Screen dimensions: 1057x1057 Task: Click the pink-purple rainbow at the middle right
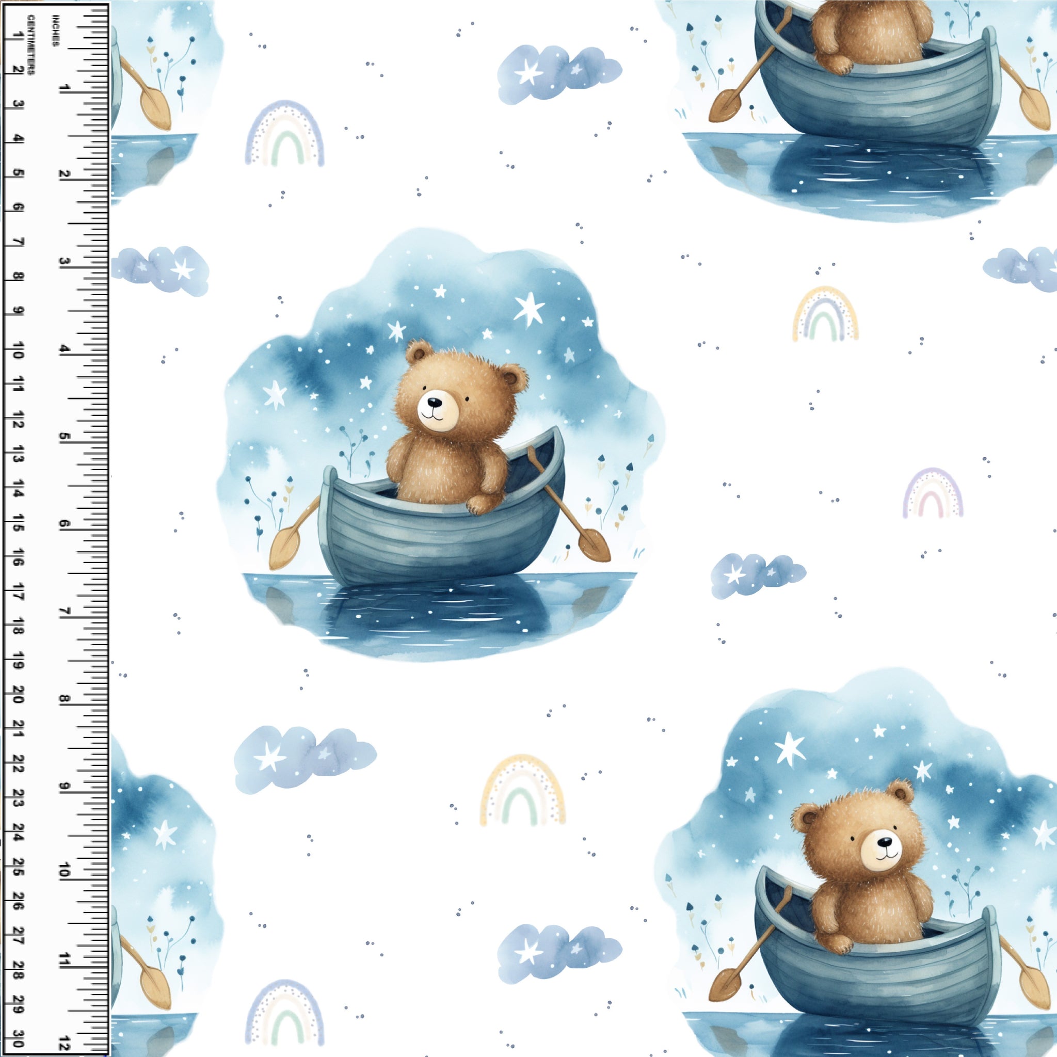[932, 494]
